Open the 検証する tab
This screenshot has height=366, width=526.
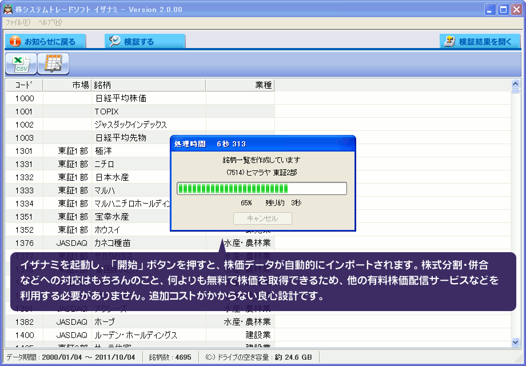point(145,41)
